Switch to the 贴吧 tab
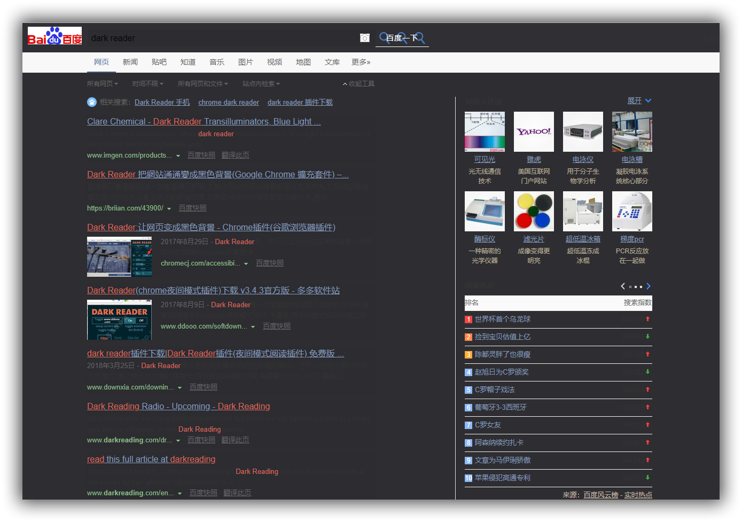The height and width of the screenshot is (522, 742). (159, 62)
